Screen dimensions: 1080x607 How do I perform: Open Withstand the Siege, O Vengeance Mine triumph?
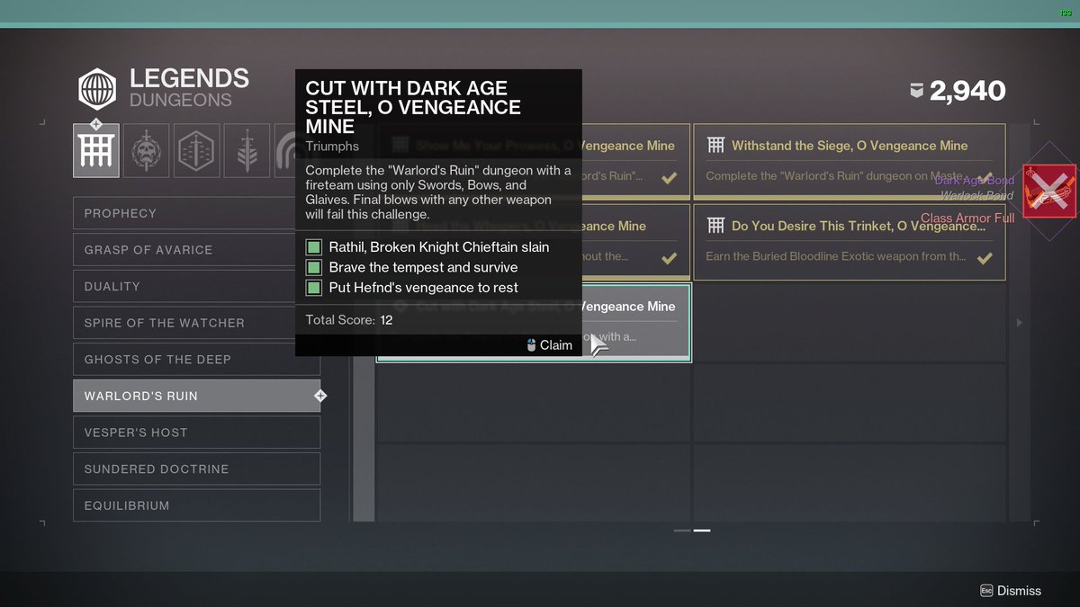pos(849,161)
